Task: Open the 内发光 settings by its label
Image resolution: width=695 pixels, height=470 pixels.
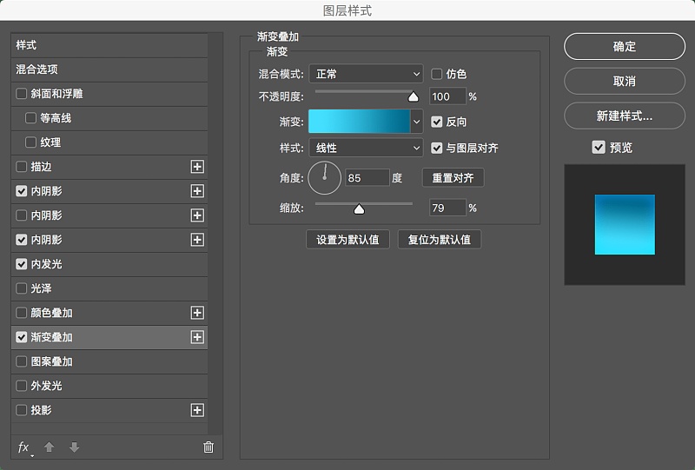Action: pos(47,264)
